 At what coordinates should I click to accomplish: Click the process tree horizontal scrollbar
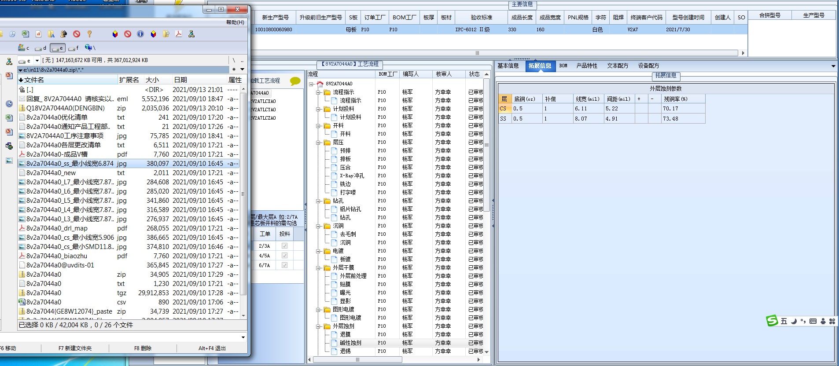pos(358,360)
